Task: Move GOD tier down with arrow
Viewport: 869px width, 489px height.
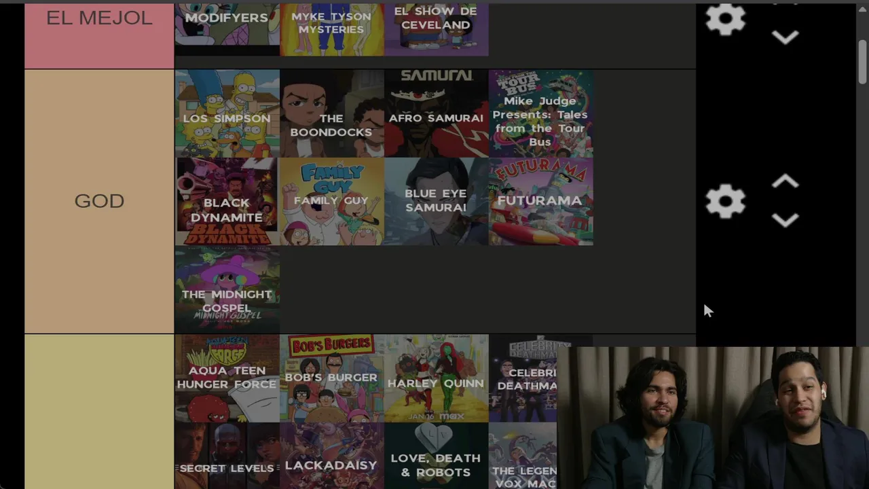Action: point(785,220)
